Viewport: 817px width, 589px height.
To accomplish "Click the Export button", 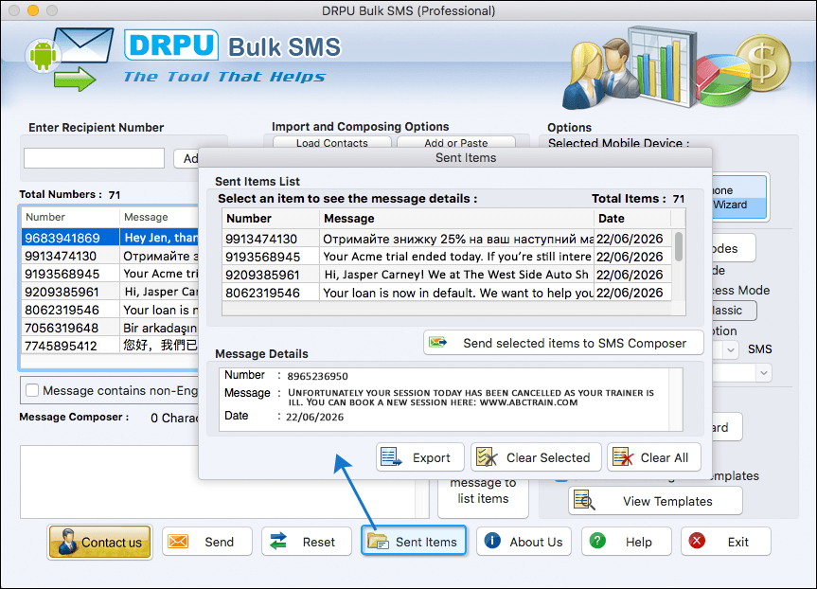I will 420,457.
